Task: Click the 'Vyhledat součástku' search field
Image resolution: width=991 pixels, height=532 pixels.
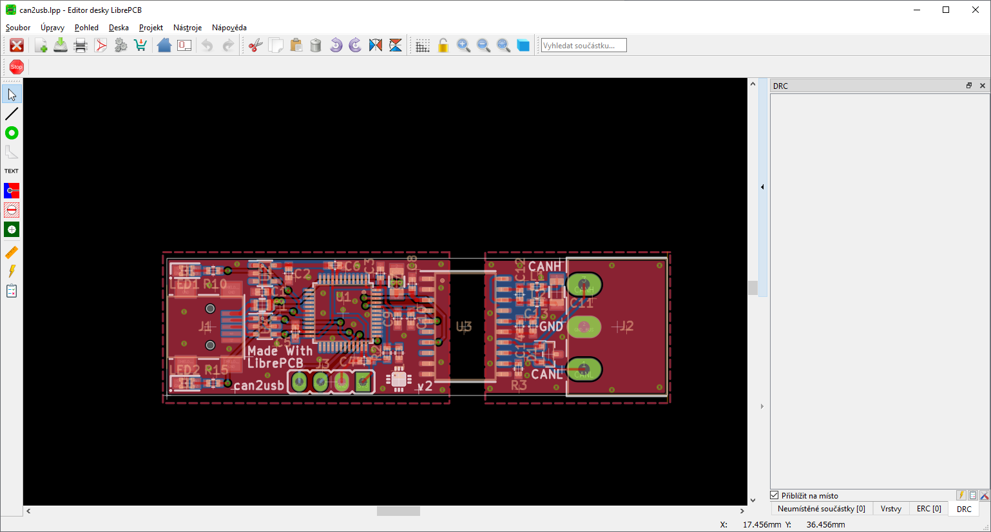Action: click(x=583, y=45)
